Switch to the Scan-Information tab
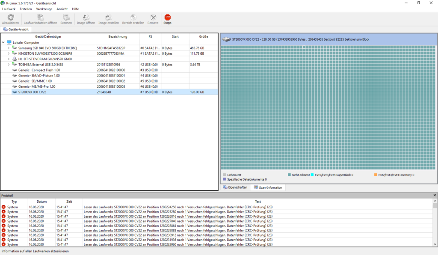The image size is (438, 255). 268,187
